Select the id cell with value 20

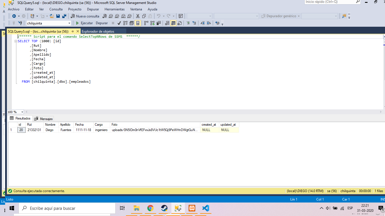21,130
